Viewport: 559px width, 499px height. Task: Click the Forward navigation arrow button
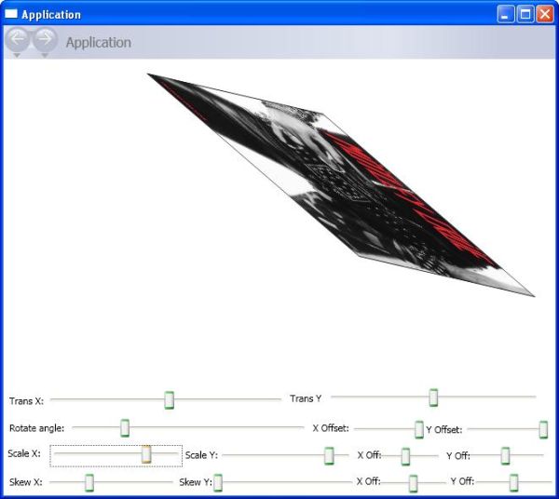point(44,39)
